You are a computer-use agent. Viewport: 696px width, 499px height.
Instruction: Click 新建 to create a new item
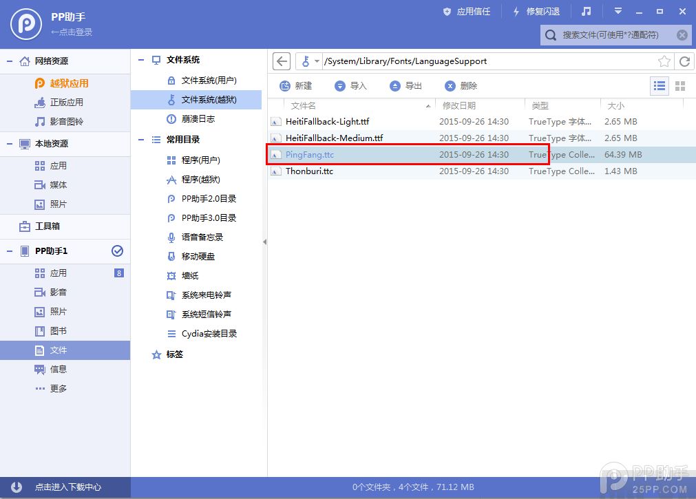(x=296, y=86)
